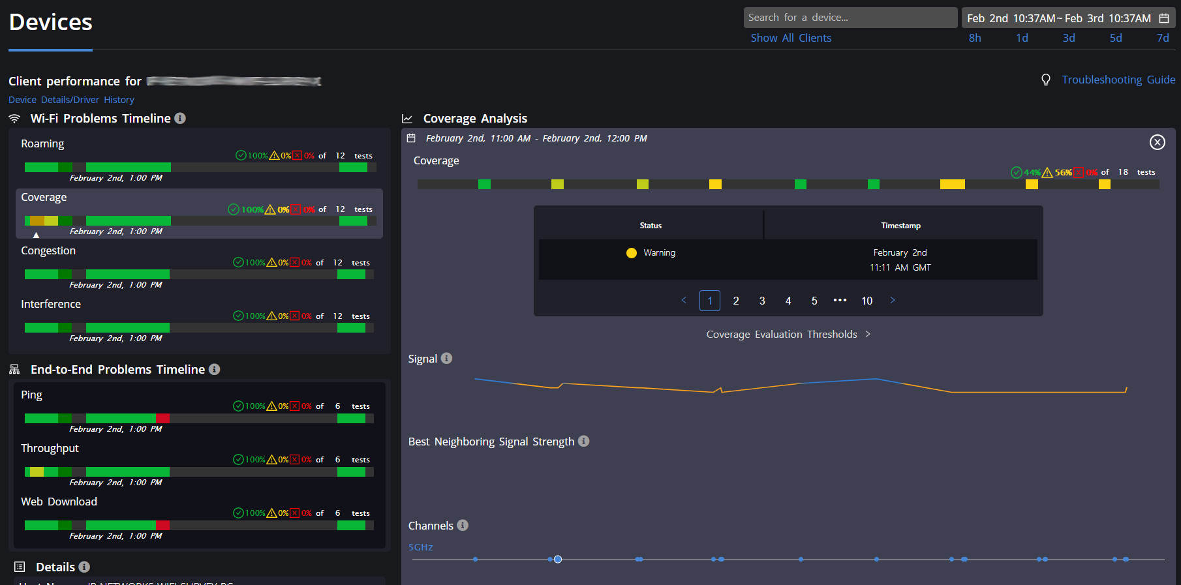The image size is (1181, 585).
Task: Click the info icon beside Channels
Action: (x=463, y=525)
